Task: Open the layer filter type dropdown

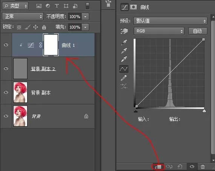Action: (15, 6)
